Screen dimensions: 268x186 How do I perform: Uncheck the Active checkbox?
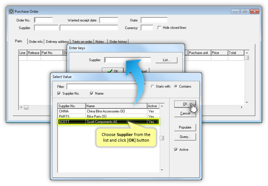click(x=176, y=150)
